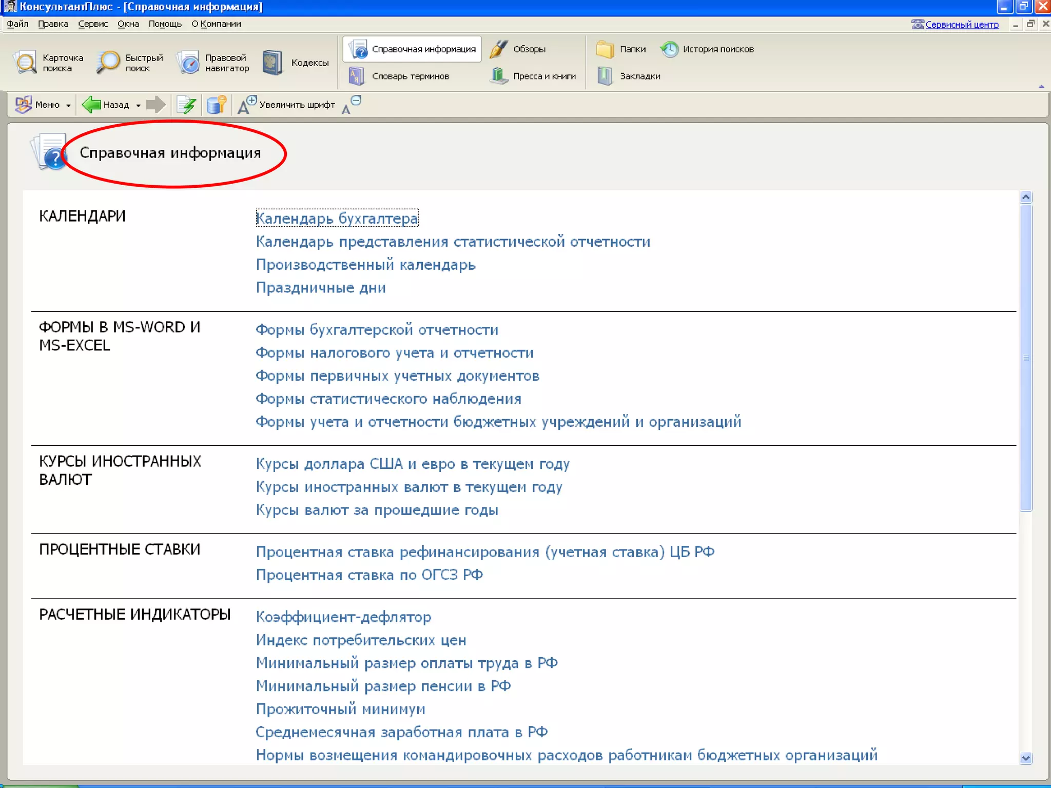
Task: Click the Сервисный центр link
Action: coord(961,25)
